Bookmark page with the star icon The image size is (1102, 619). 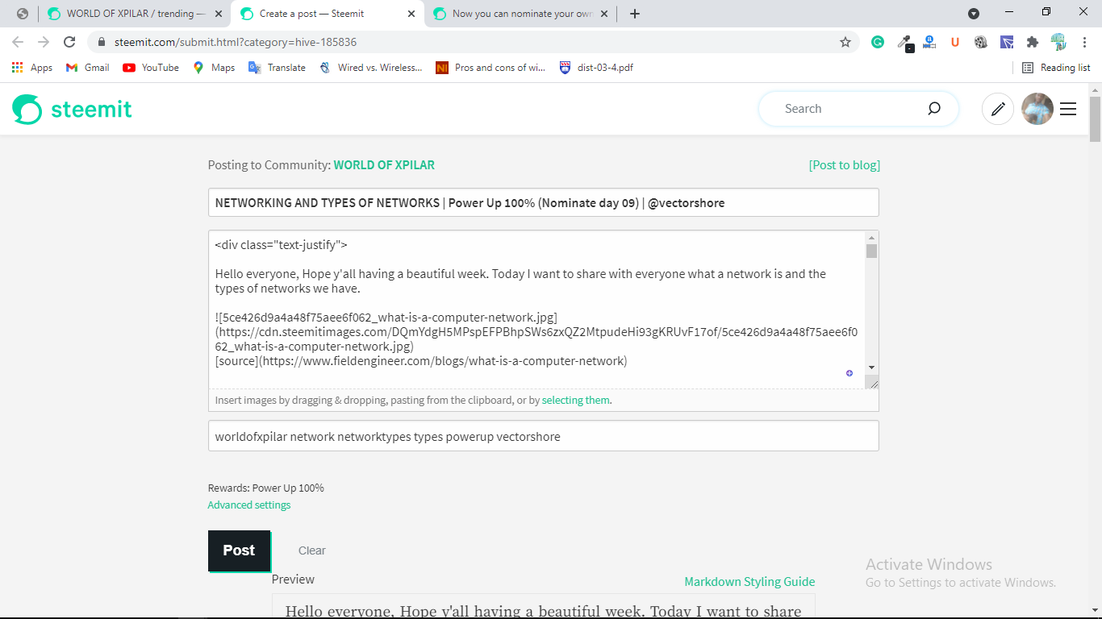(x=845, y=42)
